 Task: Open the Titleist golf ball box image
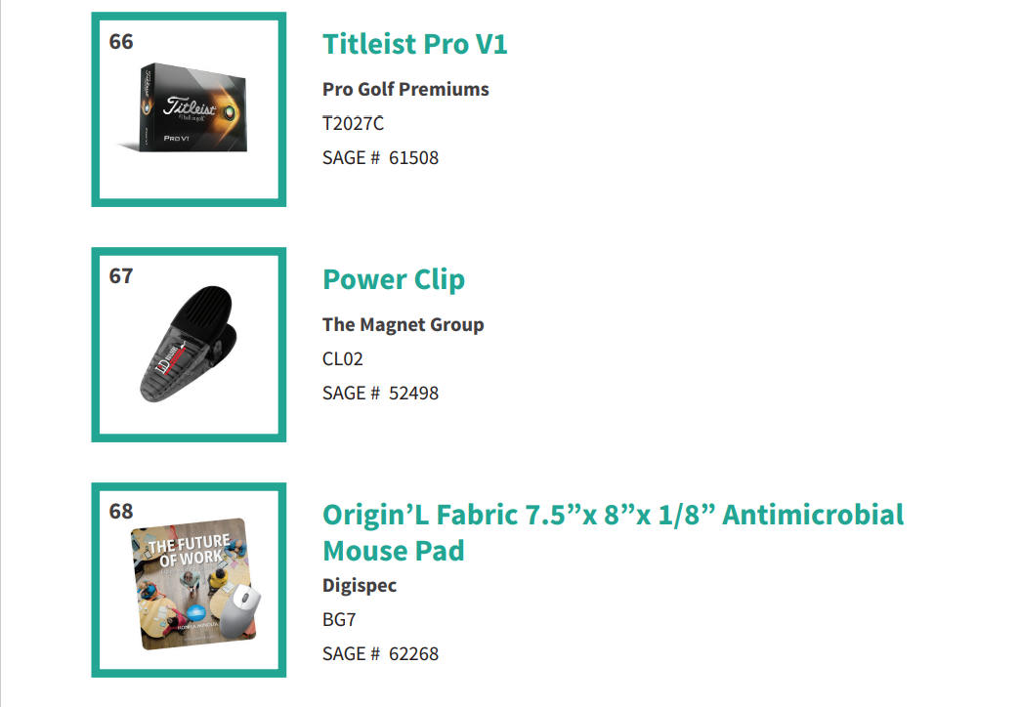(185, 108)
